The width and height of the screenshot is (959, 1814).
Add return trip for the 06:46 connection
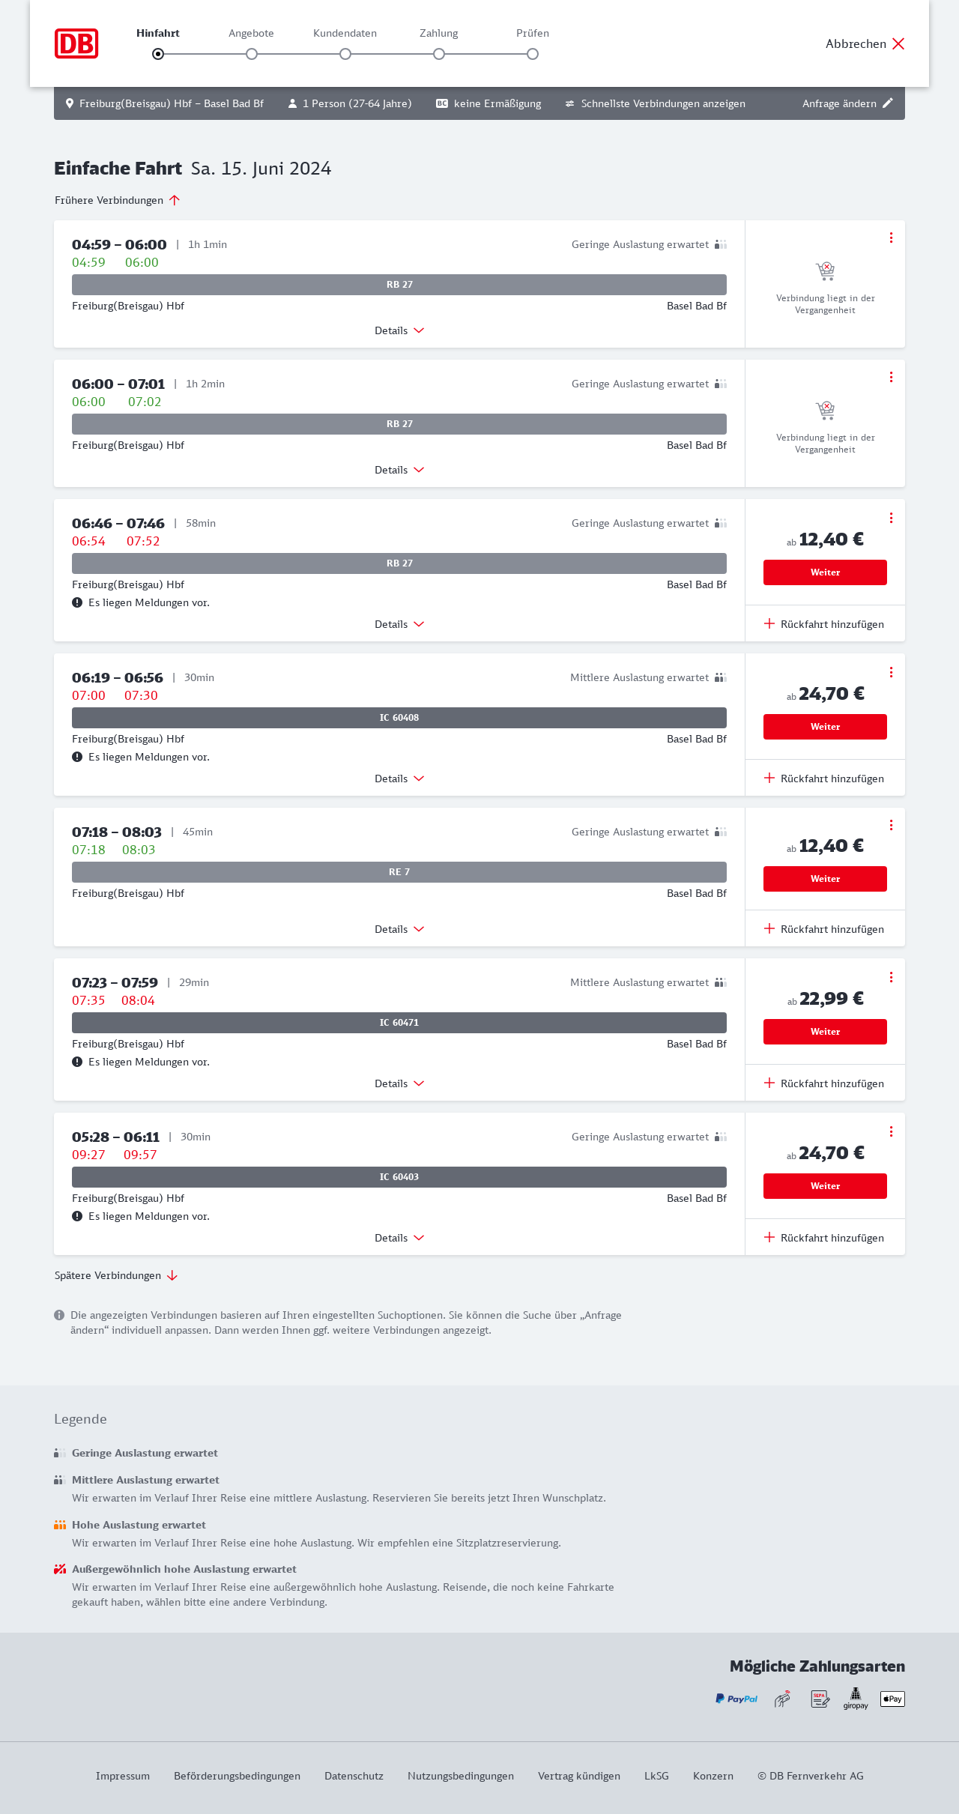pyautogui.click(x=824, y=624)
